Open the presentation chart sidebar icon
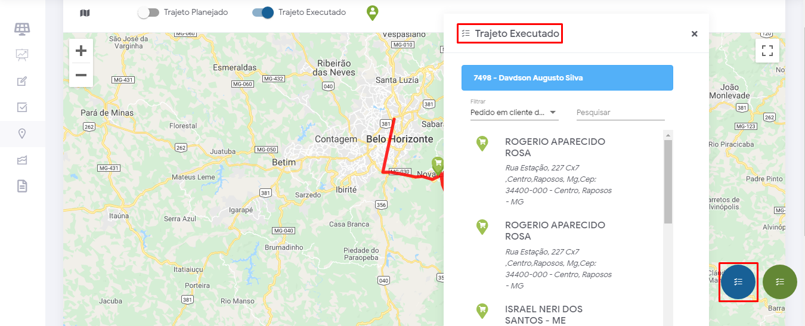The height and width of the screenshot is (326, 805). 22,55
